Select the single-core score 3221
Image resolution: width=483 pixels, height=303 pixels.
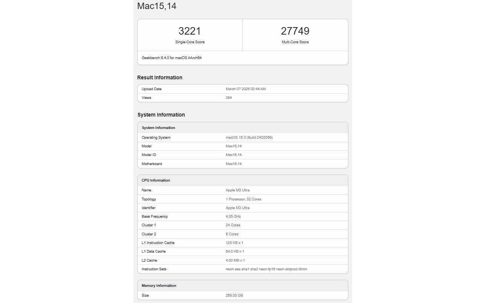click(190, 31)
